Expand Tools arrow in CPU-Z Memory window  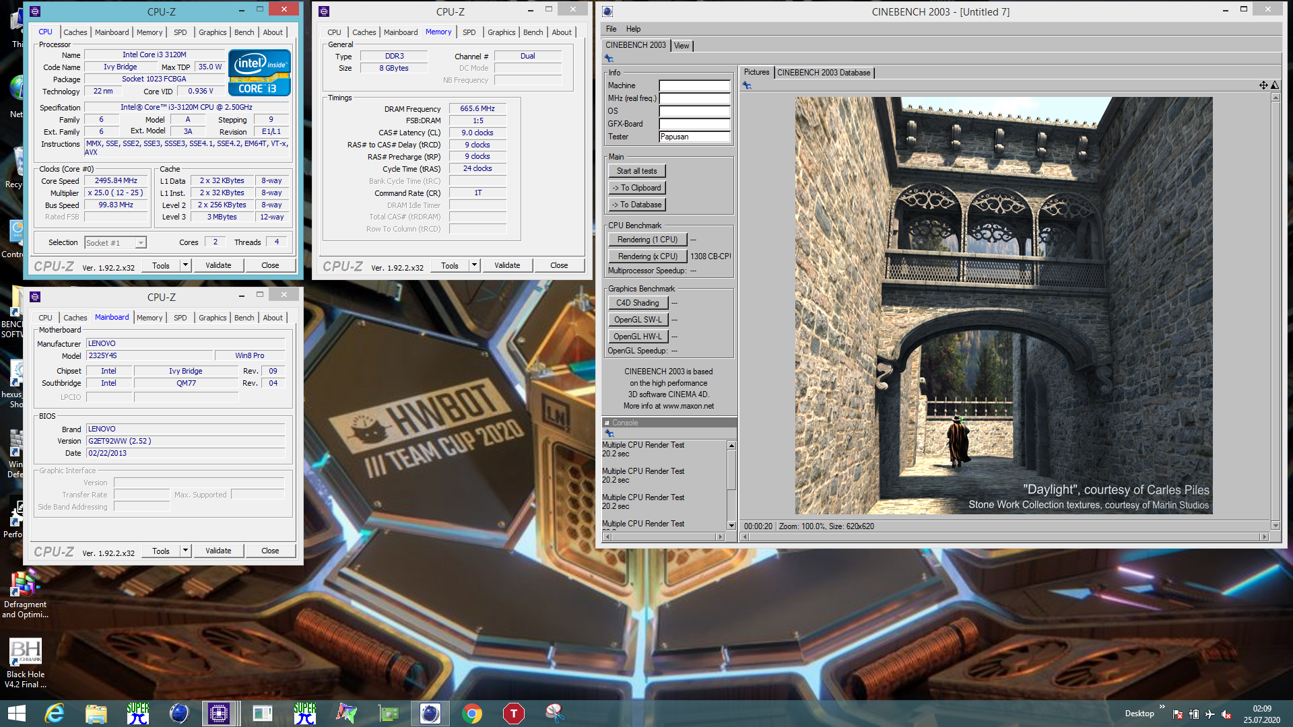pos(474,265)
